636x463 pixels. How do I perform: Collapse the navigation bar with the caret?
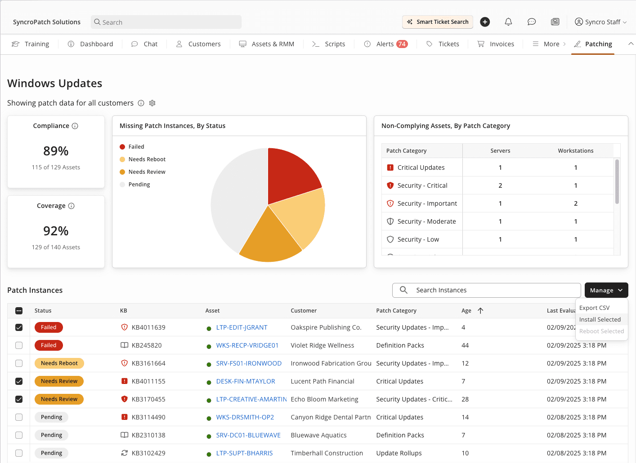click(x=631, y=44)
